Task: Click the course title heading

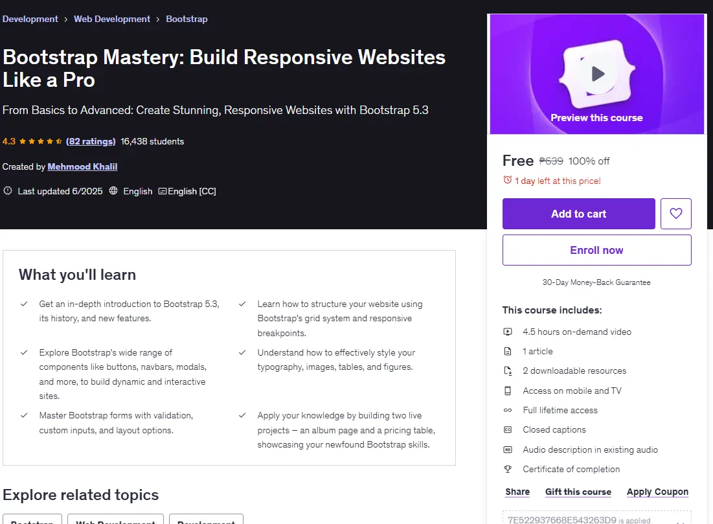Action: click(224, 68)
